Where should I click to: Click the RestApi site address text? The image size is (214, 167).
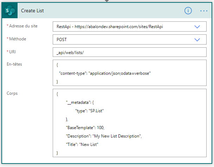tap(110, 27)
